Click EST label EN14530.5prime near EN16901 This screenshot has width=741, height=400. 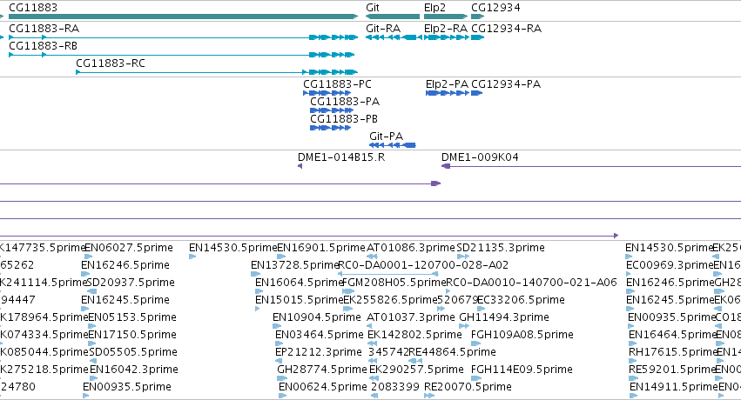[233, 248]
